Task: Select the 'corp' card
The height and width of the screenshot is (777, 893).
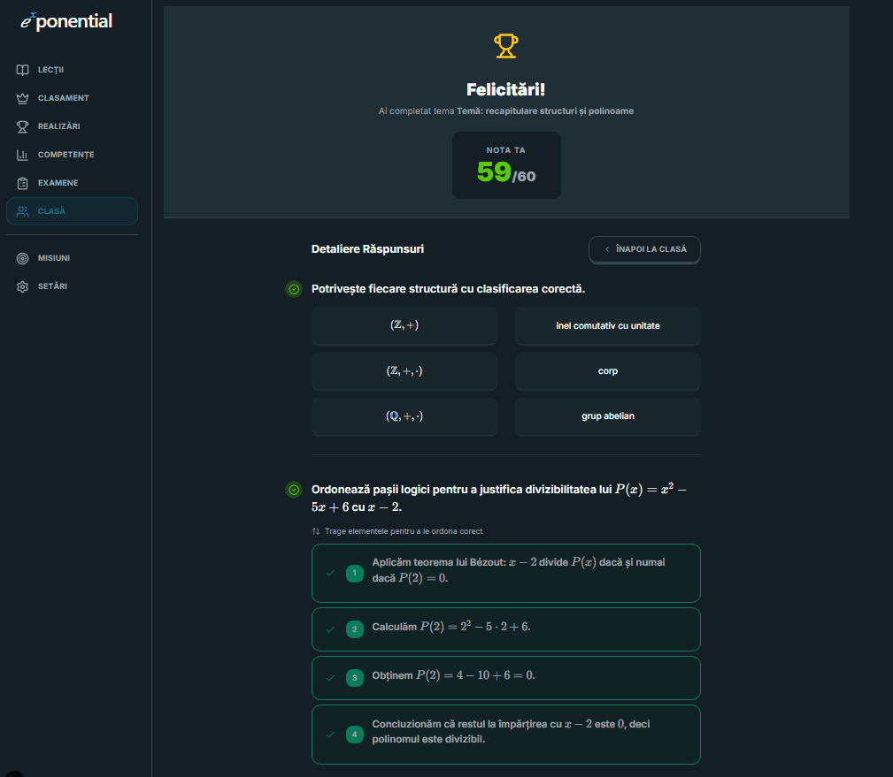Action: tap(608, 371)
